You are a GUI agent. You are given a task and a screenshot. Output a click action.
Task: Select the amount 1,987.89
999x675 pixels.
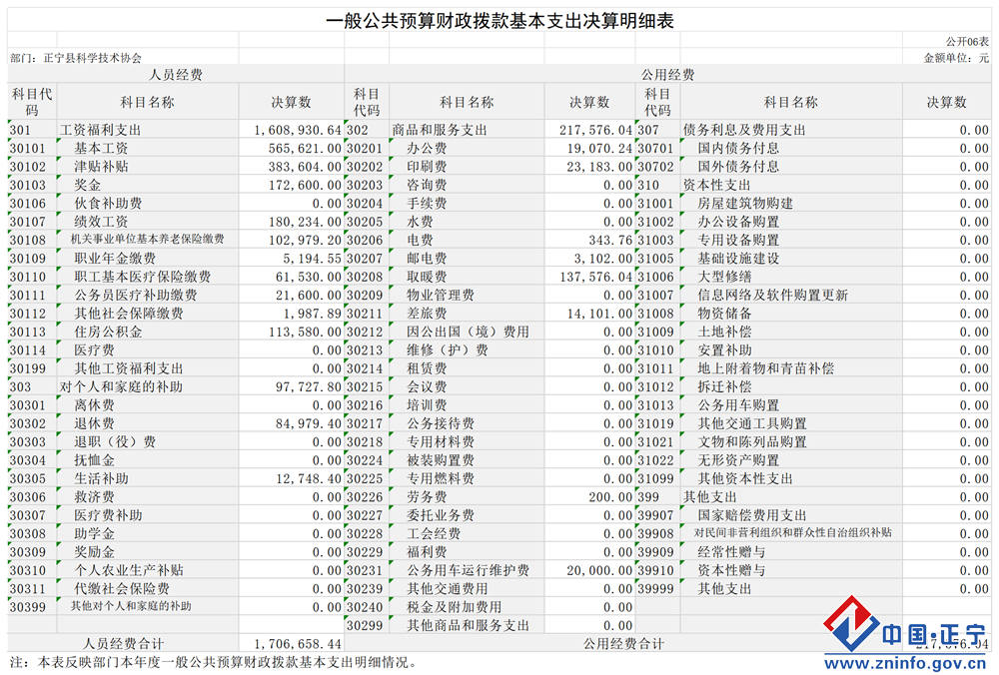pos(312,314)
